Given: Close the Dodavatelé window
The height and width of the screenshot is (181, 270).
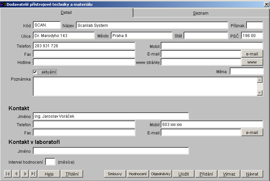Looking at the screenshot, I should tap(266, 4).
